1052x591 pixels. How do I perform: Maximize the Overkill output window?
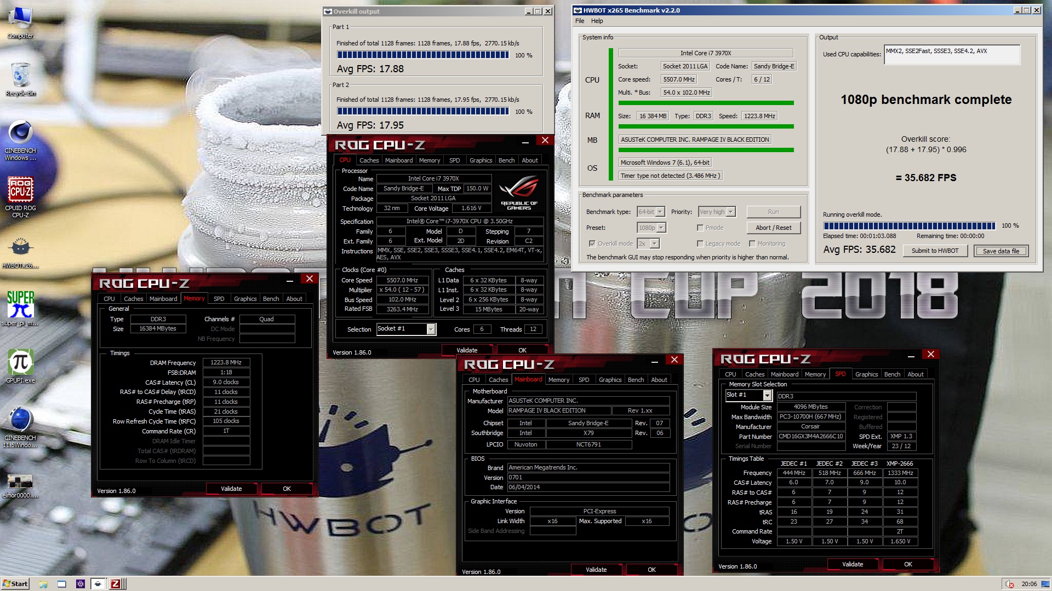pyautogui.click(x=538, y=11)
